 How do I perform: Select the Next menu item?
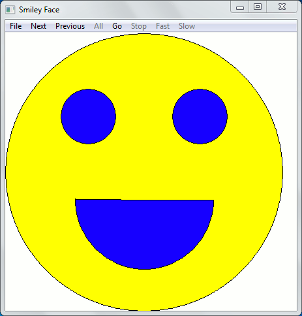click(x=38, y=26)
